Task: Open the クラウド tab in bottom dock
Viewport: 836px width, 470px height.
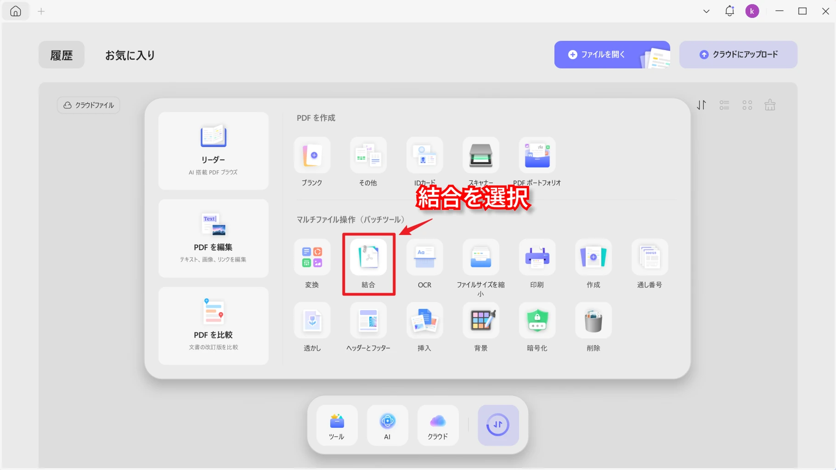Action: click(438, 425)
